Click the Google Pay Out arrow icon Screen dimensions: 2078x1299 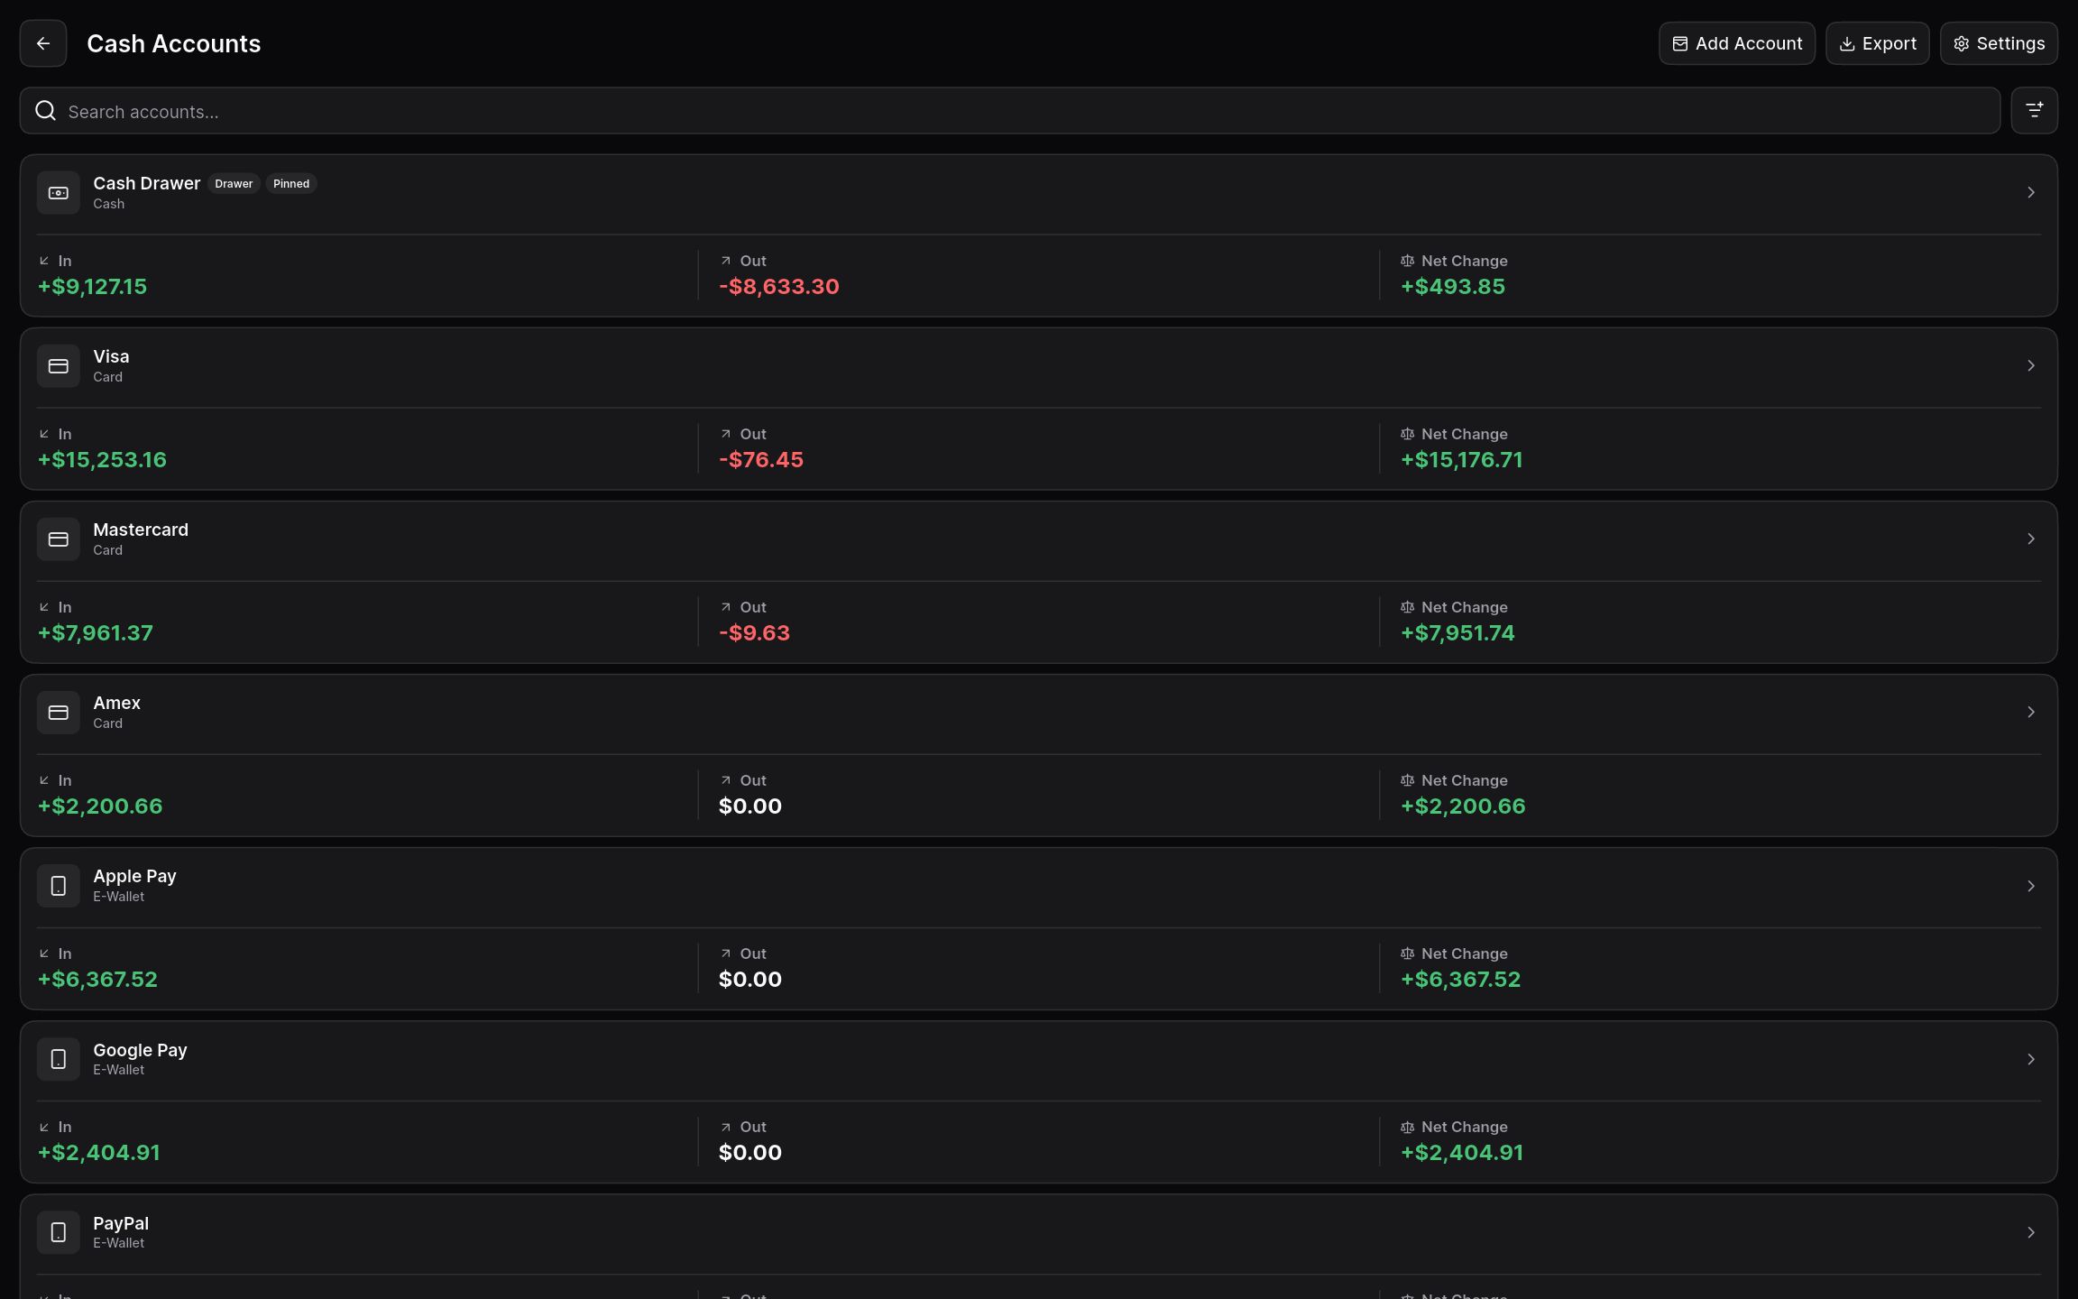[725, 1127]
